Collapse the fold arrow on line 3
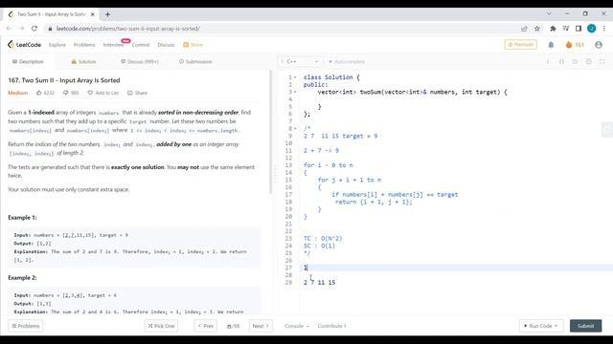Viewport: 613px width, 344px height. pos(295,92)
